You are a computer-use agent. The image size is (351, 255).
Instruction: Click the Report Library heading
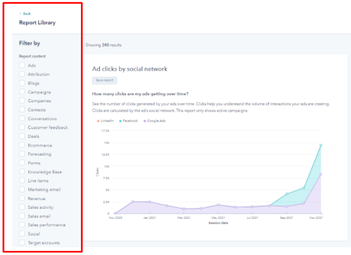click(37, 22)
